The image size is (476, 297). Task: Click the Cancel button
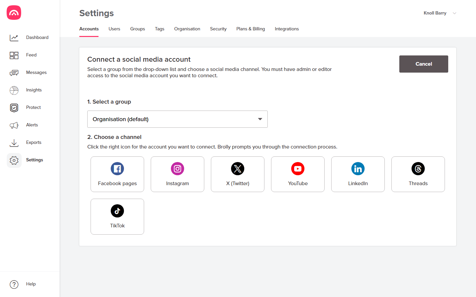(x=424, y=64)
